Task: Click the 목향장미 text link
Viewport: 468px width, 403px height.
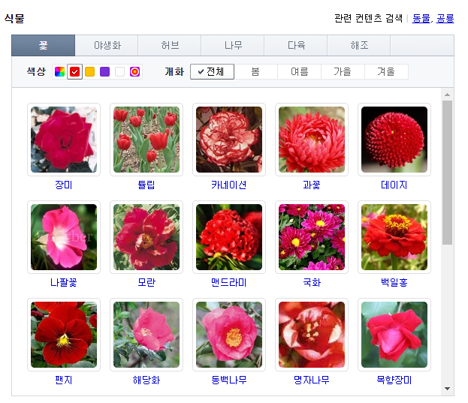Action: click(x=394, y=380)
